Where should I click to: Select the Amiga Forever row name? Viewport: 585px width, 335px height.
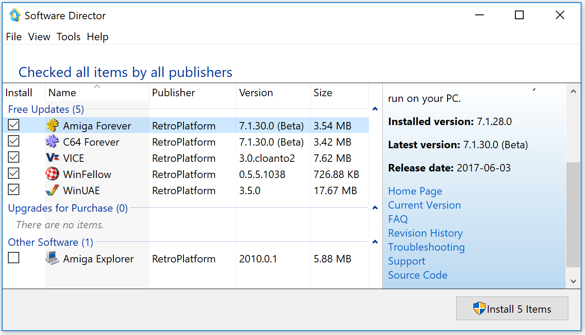[97, 126]
